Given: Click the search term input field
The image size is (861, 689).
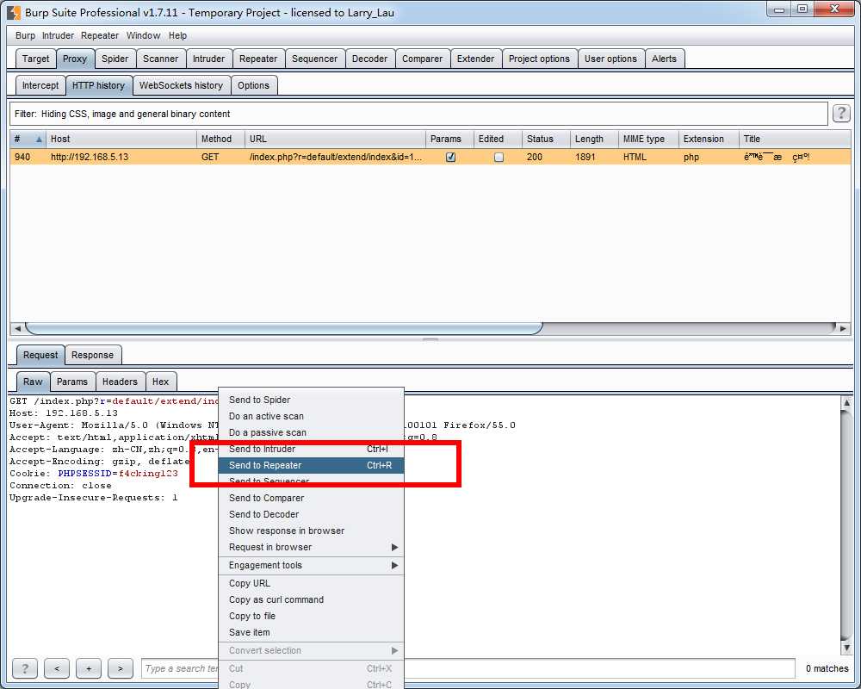Looking at the screenshot, I should pyautogui.click(x=468, y=668).
